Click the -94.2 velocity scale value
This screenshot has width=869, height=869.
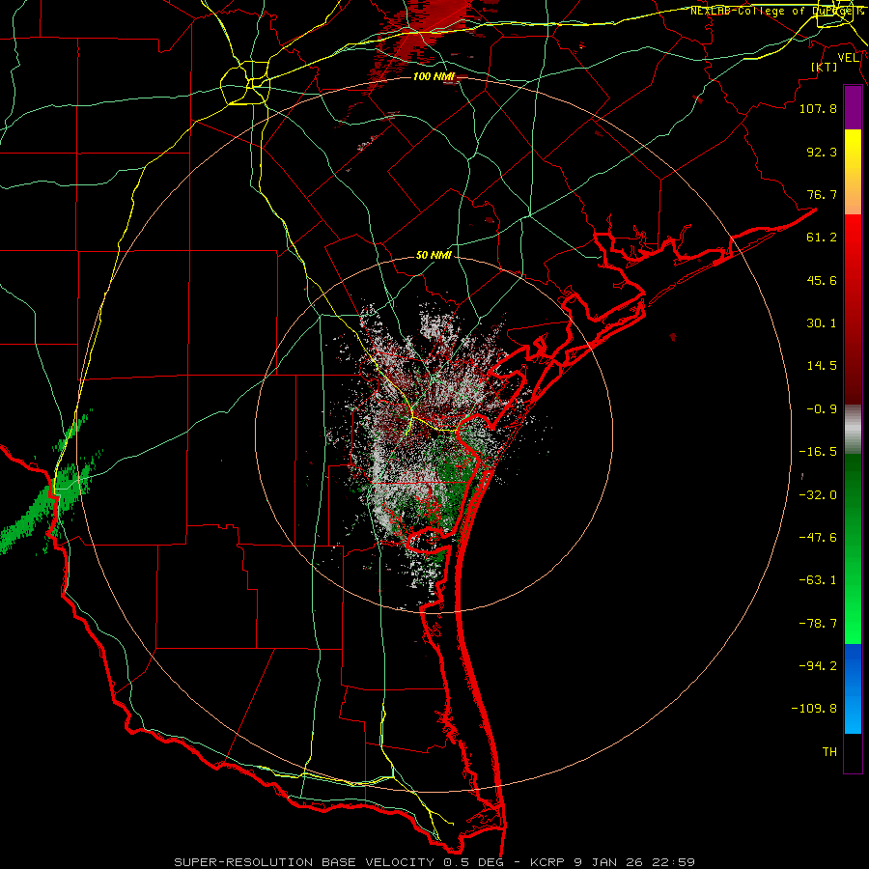coord(818,666)
